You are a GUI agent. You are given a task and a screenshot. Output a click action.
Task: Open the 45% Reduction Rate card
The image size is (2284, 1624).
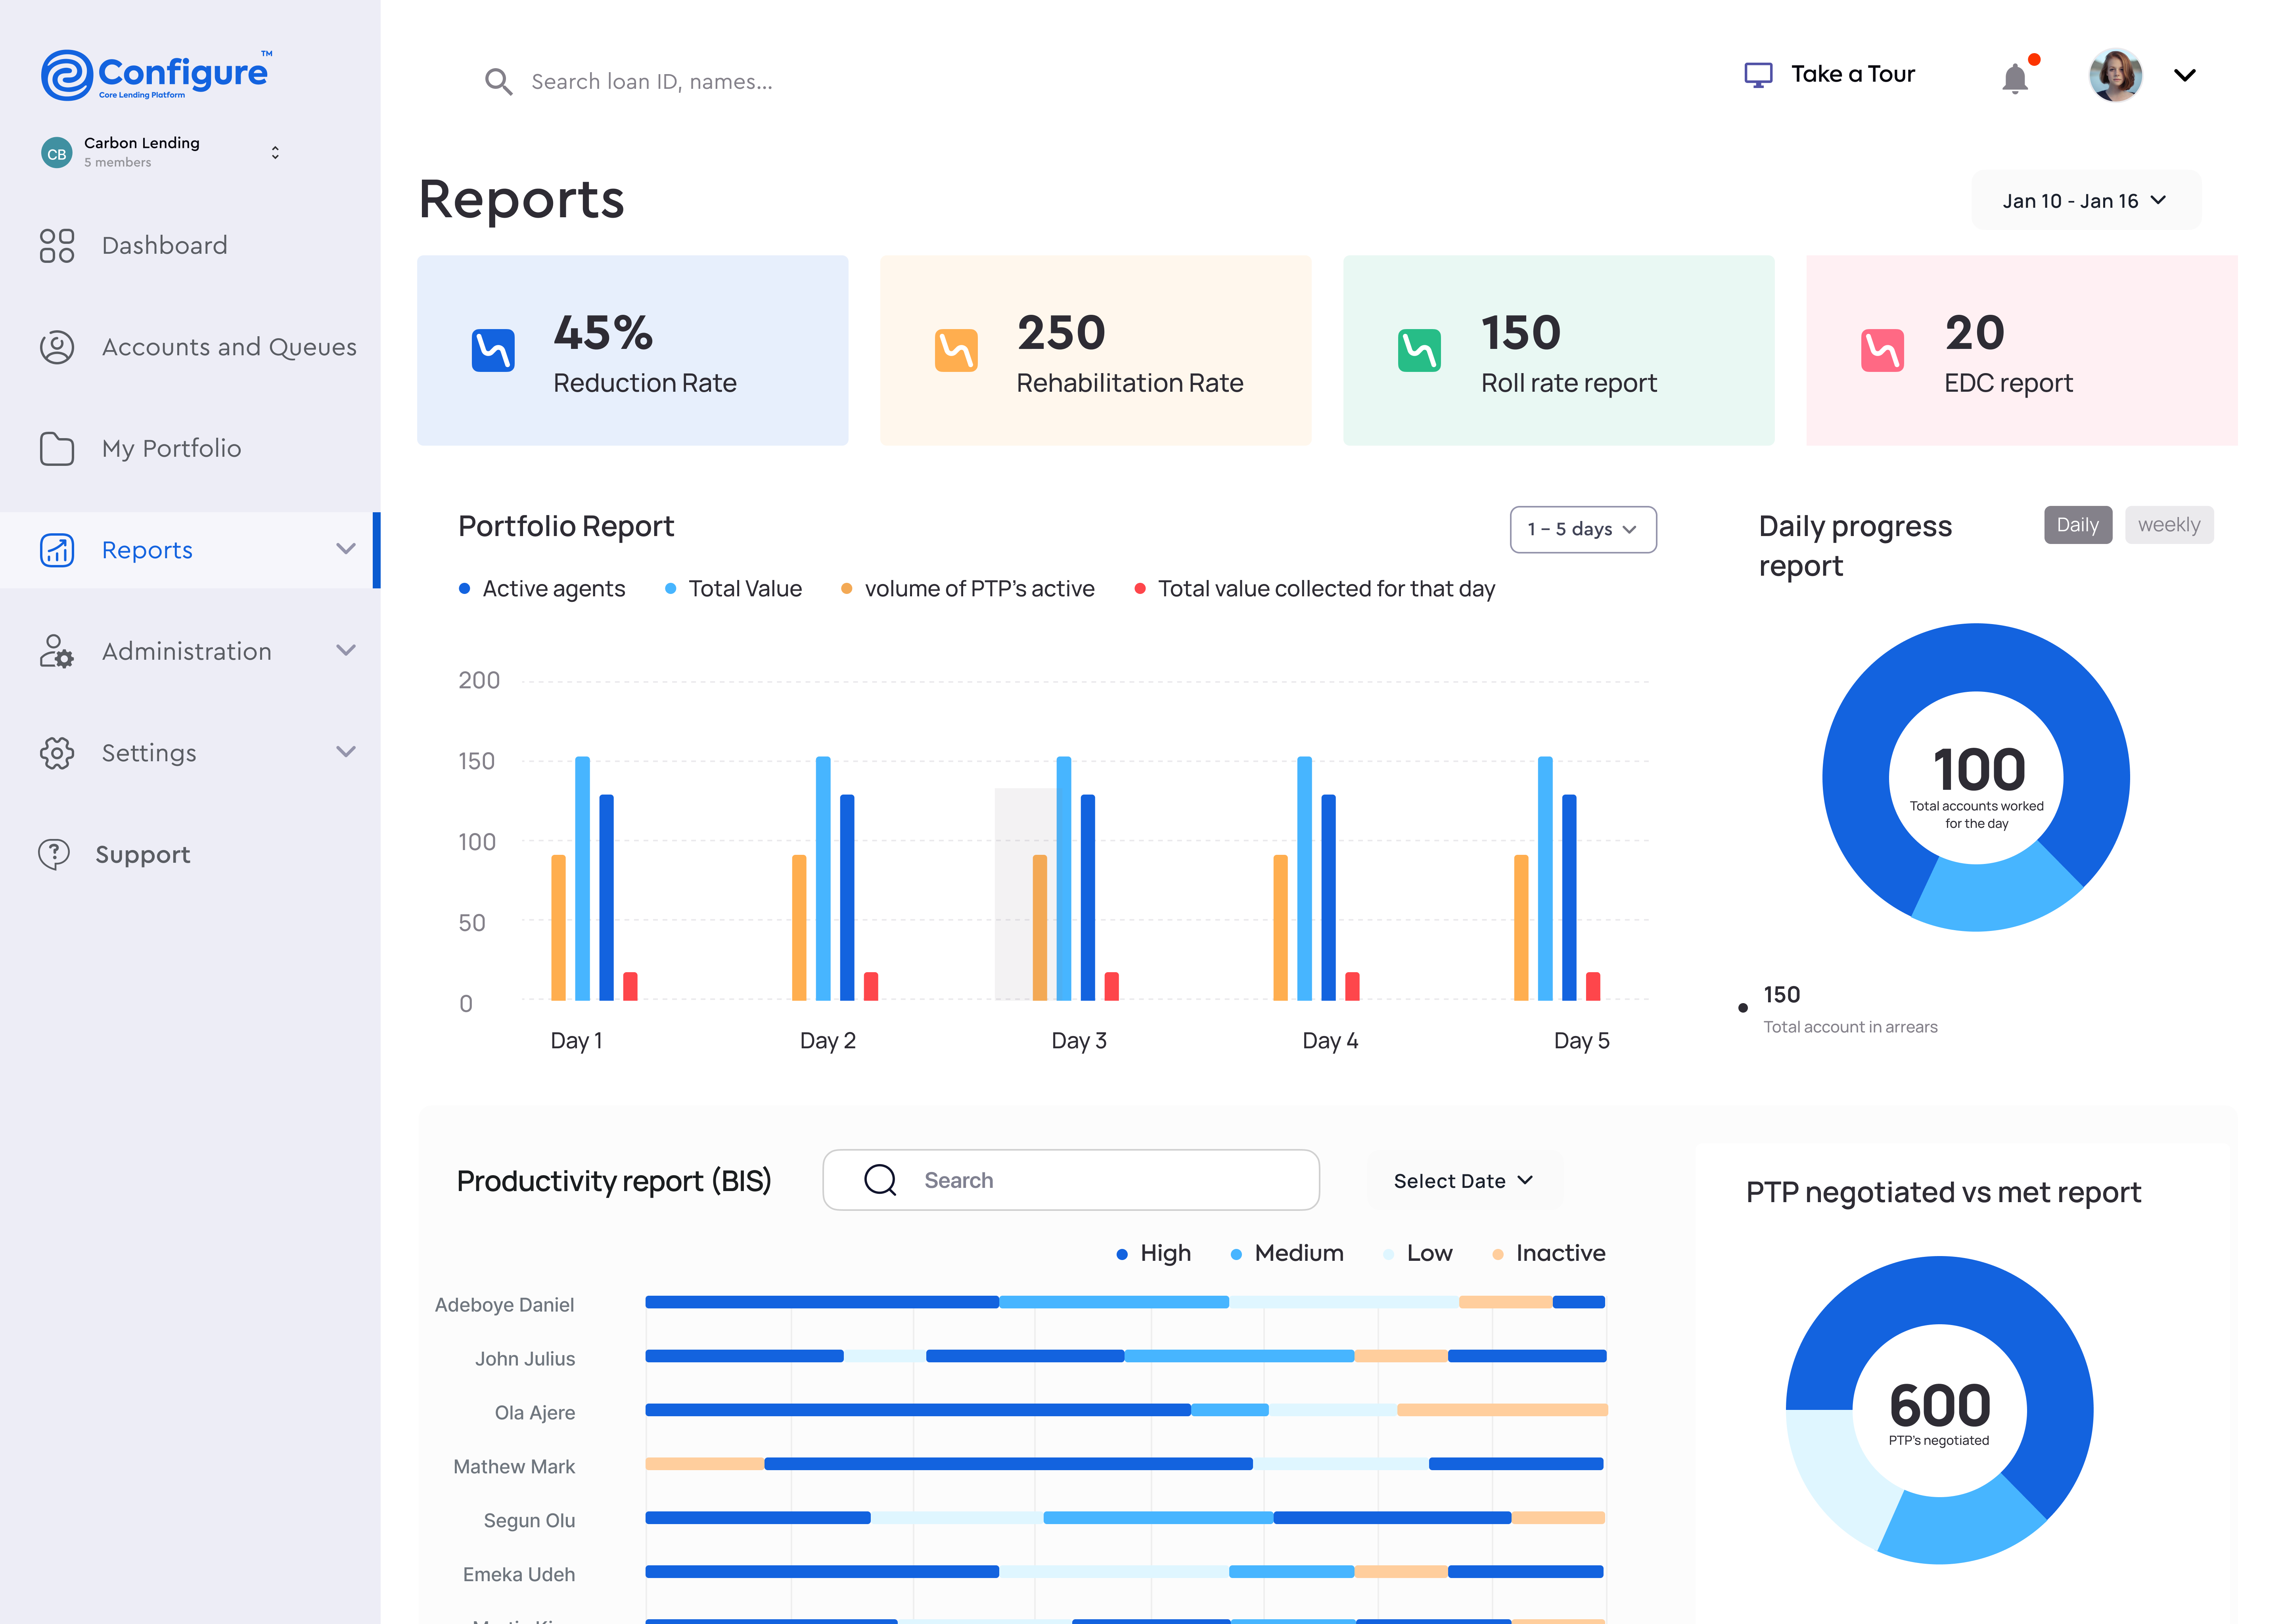click(x=632, y=350)
